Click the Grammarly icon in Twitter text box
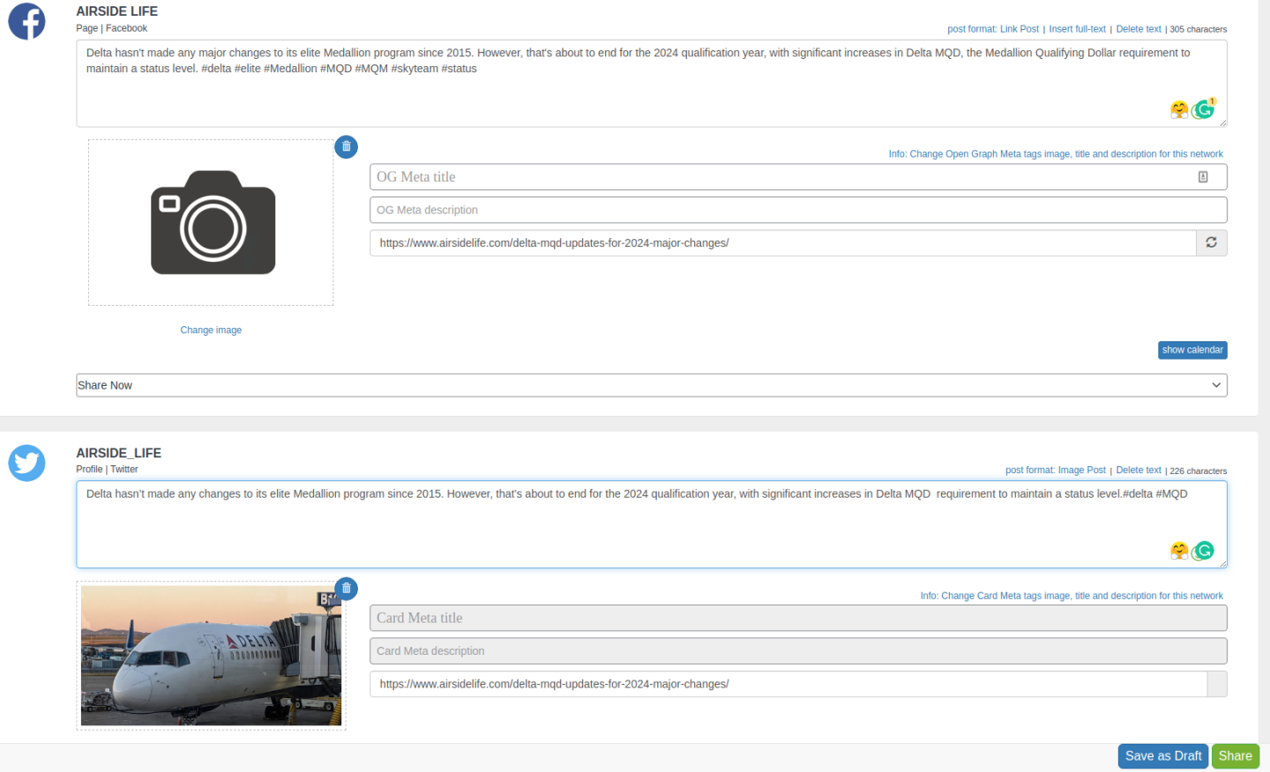Viewport: 1270px width, 772px height. (x=1204, y=551)
